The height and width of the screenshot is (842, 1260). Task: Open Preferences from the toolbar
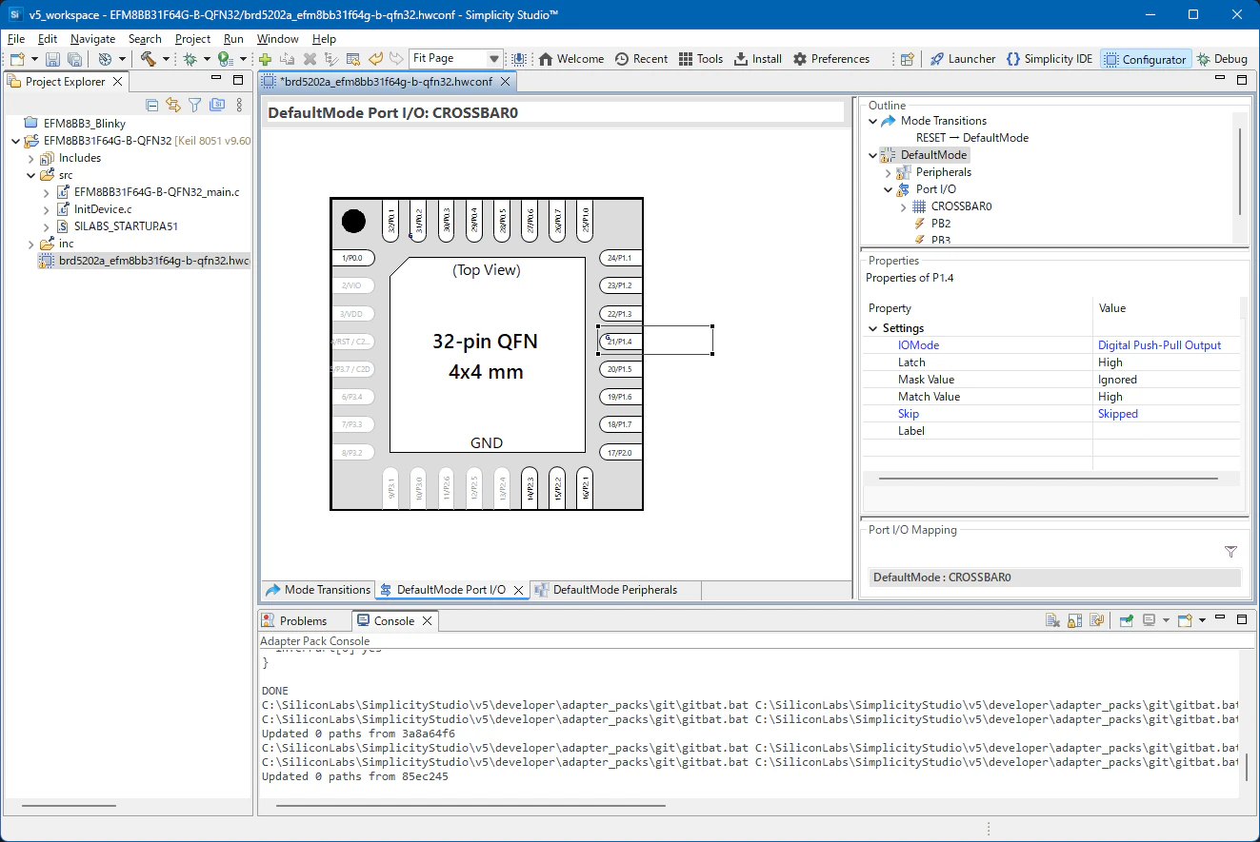click(831, 59)
